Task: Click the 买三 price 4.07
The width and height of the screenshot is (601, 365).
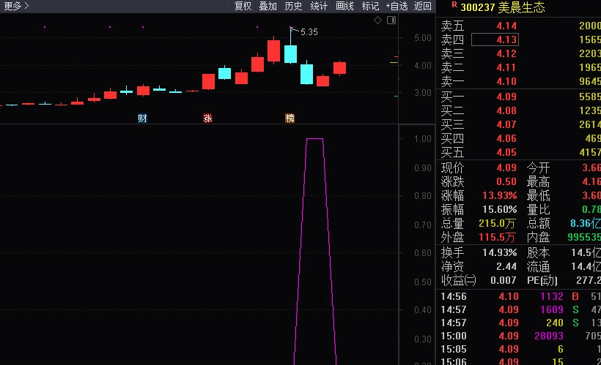Action: pos(506,124)
